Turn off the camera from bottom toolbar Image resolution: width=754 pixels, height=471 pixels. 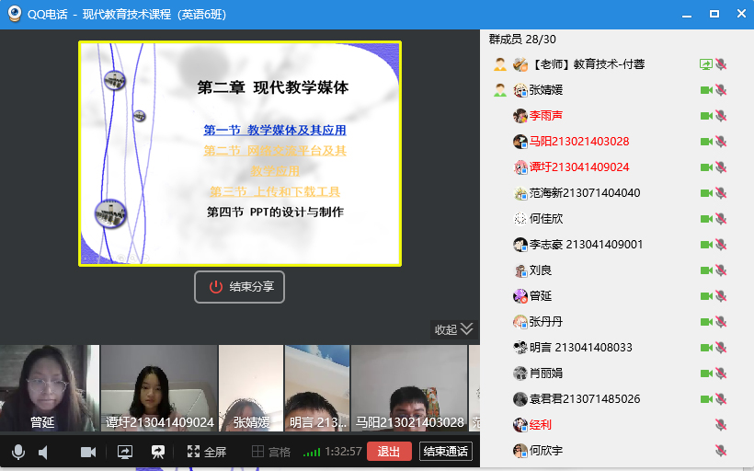tap(88, 452)
